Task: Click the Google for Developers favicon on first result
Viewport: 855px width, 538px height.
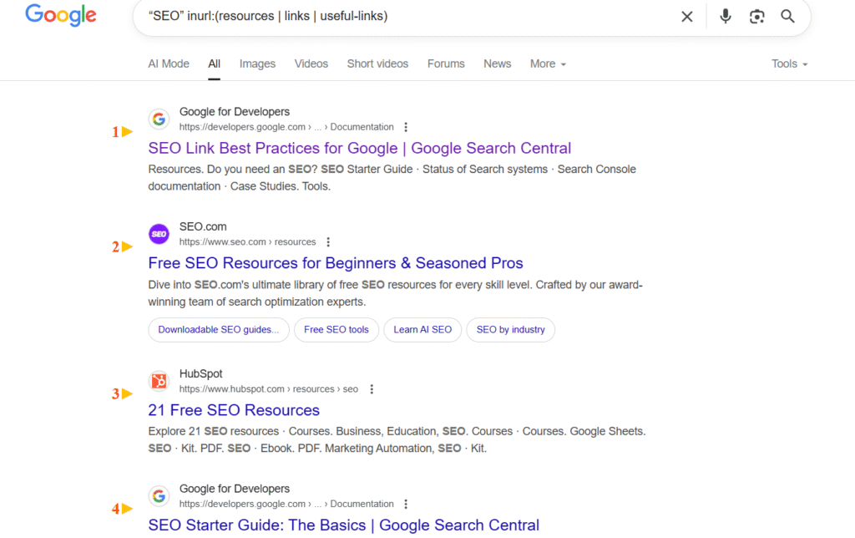Action: click(x=159, y=119)
